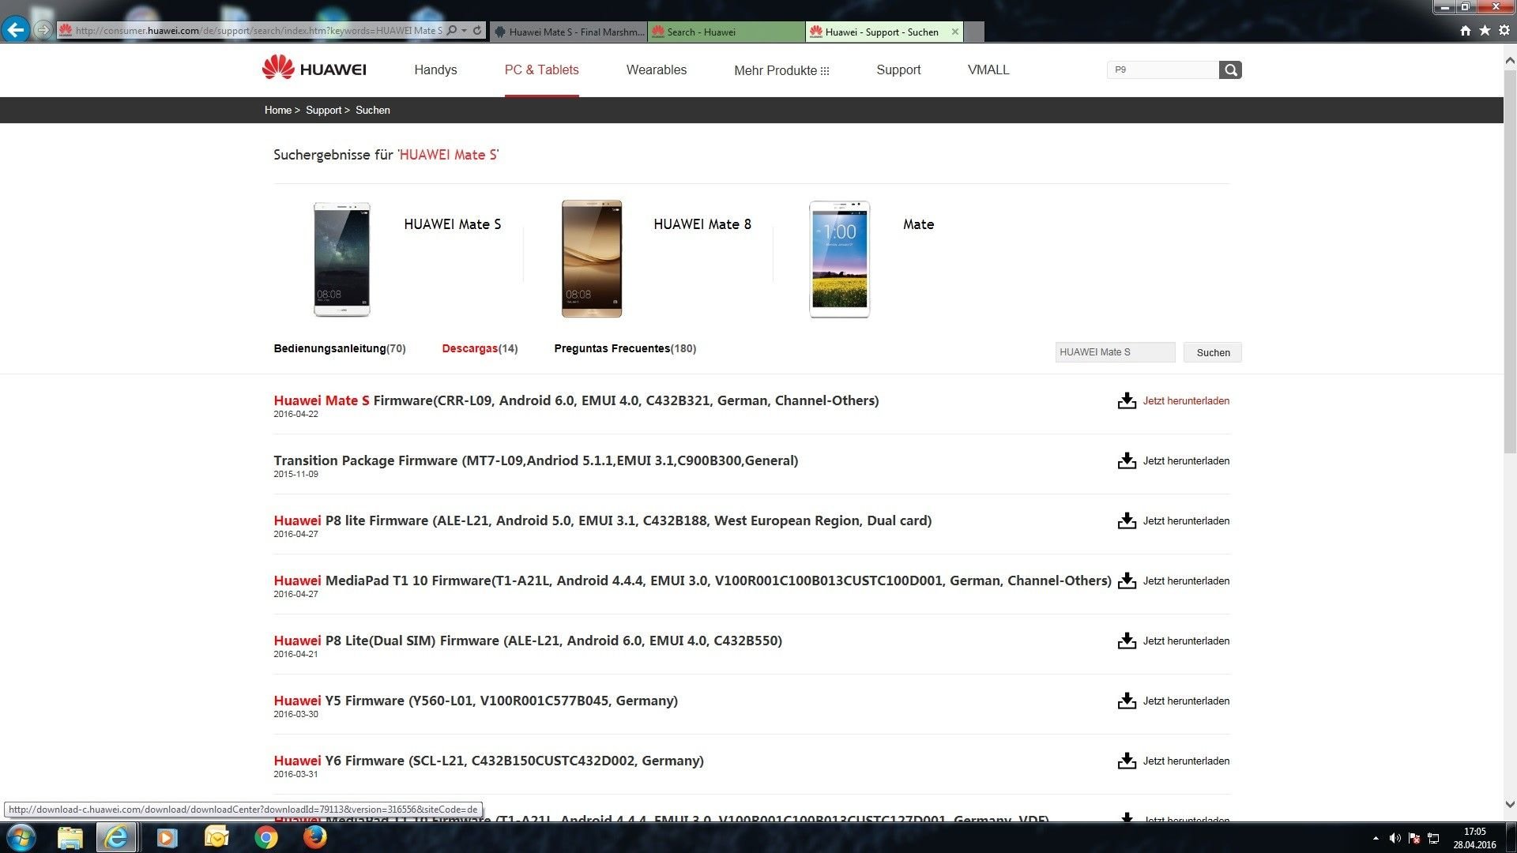Select the Descargas(14) results tab
Viewport: 1517px width, 853px height.
click(x=480, y=348)
